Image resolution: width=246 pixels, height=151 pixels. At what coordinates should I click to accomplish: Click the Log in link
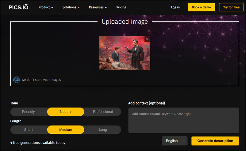click(175, 7)
